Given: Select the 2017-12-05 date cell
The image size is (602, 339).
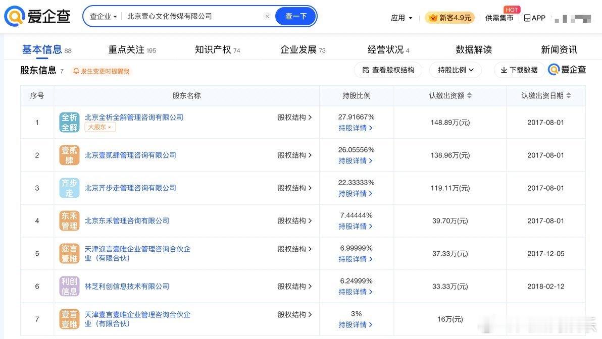Looking at the screenshot, I should coord(545,253).
